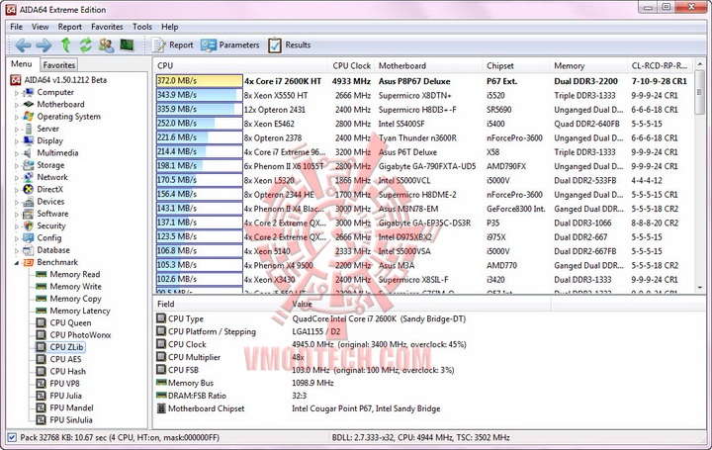
Task: Expand the Server tree node
Action: [17, 130]
